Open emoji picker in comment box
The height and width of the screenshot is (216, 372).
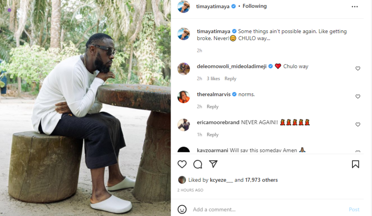tap(182, 209)
